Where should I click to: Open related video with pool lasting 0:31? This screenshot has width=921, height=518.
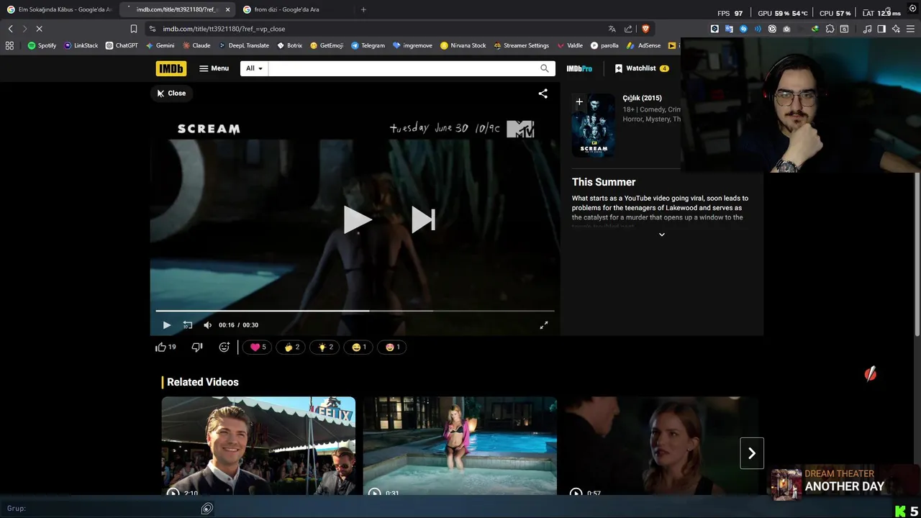460,445
